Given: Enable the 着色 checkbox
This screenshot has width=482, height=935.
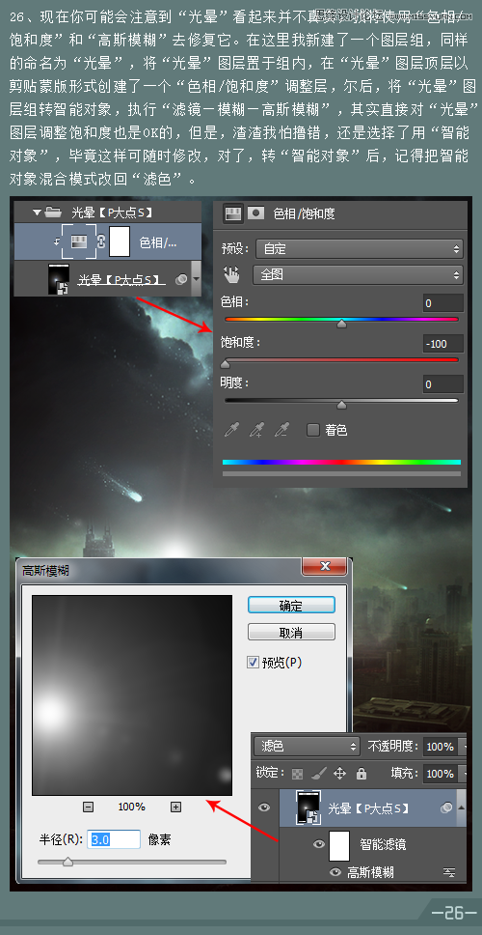Looking at the screenshot, I should pos(313,429).
